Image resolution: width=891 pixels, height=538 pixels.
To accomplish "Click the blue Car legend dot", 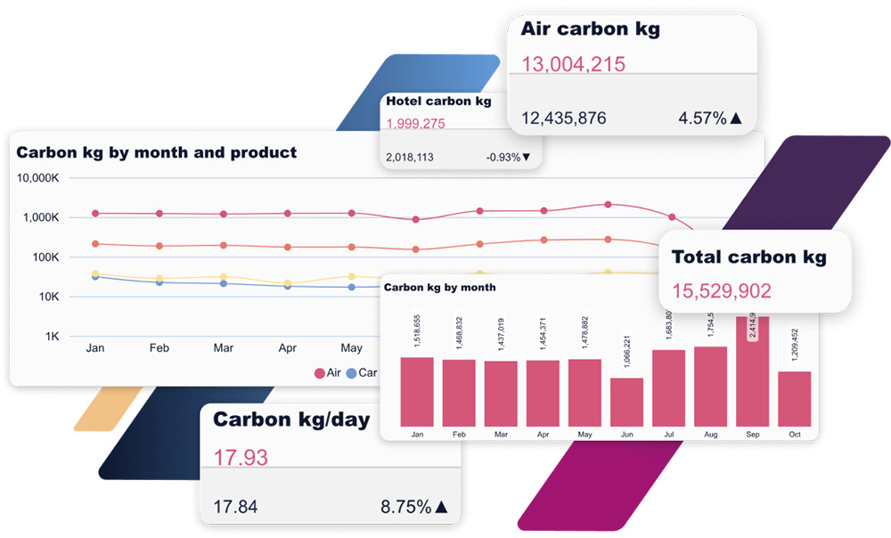I will pos(351,373).
